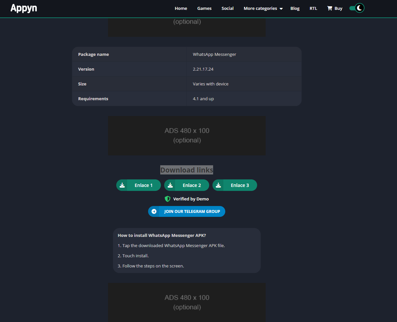Download via Enlace 2 button
The height and width of the screenshot is (322, 397).
coord(187,185)
